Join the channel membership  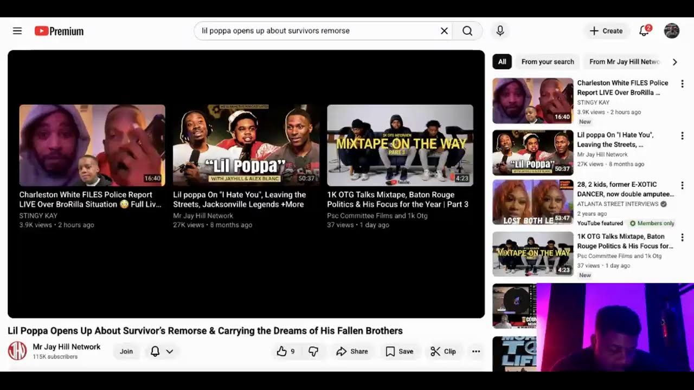(126, 352)
